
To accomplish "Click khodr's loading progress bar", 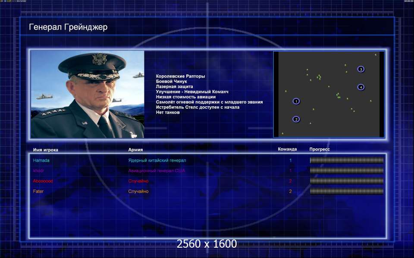I will [x=346, y=171].
